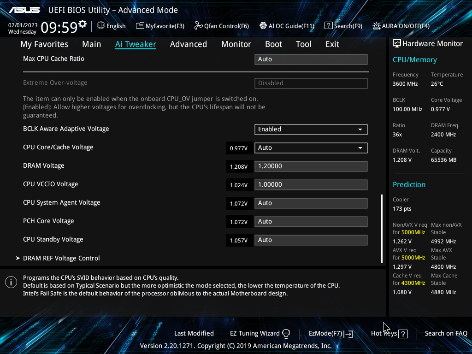Click CPU System Agent Voltage Auto field
The height and width of the screenshot is (354, 472).
tap(311, 203)
